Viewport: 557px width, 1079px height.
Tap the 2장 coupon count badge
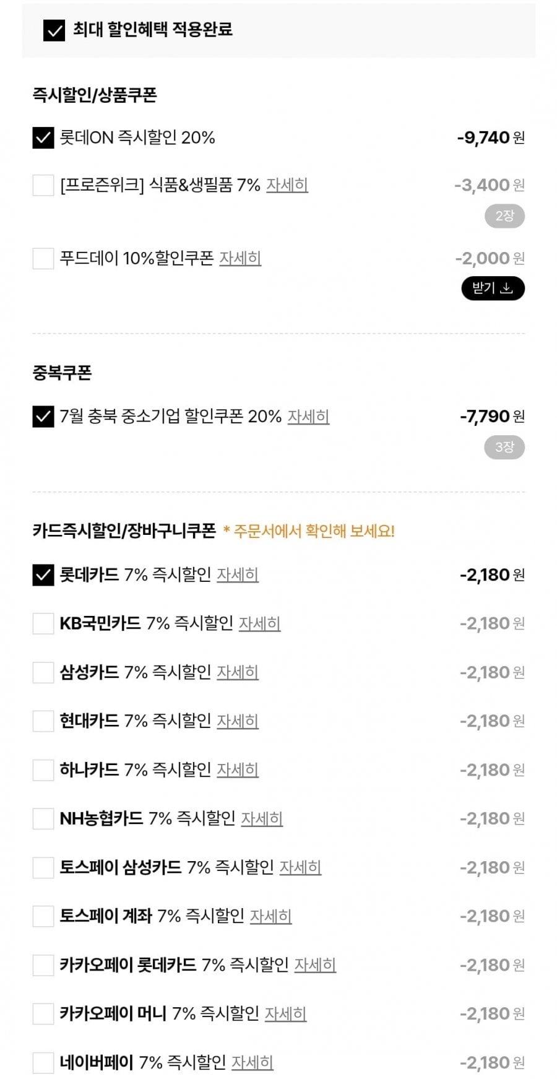(x=504, y=216)
